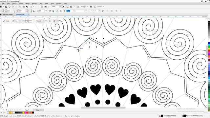This screenshot has width=210, height=118.
Task: Click the Mirror horizontally icon in property bar
Action: [x=50, y=11]
